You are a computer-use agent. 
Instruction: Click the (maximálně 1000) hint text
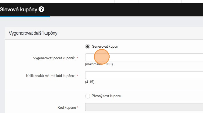(99, 64)
